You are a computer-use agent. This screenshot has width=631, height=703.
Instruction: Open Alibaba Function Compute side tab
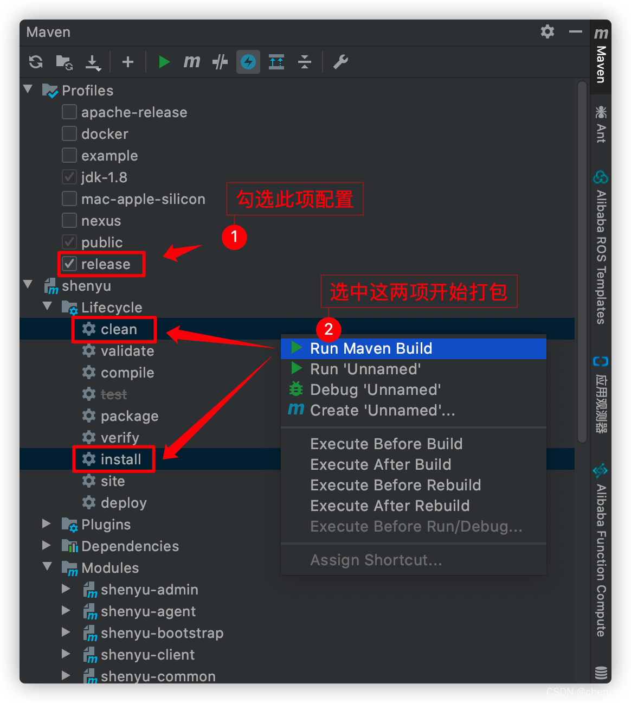coord(601,549)
